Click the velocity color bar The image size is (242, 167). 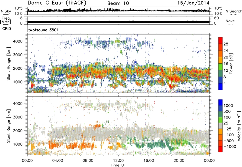click(x=221, y=126)
